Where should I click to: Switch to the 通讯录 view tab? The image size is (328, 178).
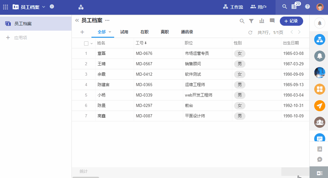(x=187, y=32)
